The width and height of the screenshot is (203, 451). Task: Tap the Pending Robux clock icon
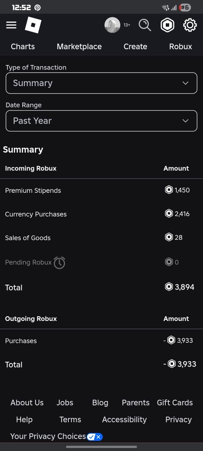[x=59, y=263]
